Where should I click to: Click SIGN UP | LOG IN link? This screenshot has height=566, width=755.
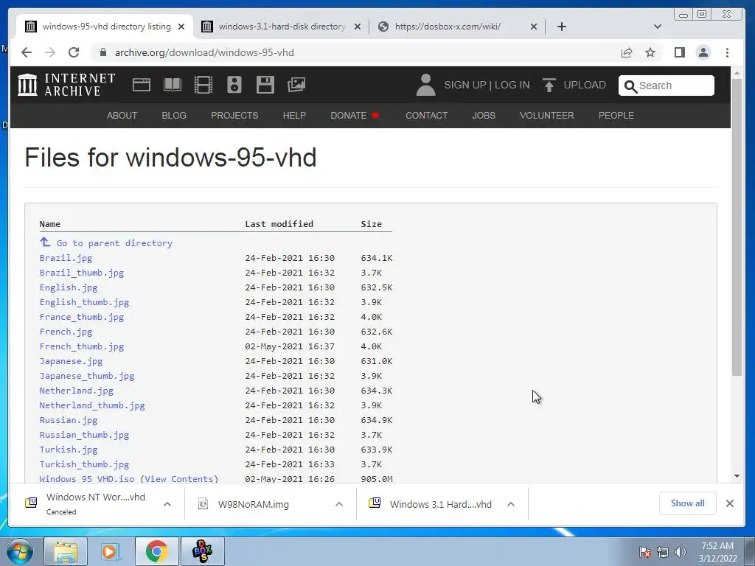pyautogui.click(x=487, y=85)
